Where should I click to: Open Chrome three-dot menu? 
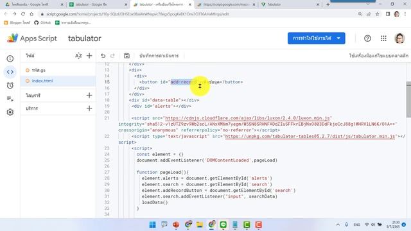[405, 14]
